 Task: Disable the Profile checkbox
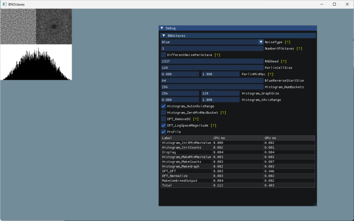(164, 131)
